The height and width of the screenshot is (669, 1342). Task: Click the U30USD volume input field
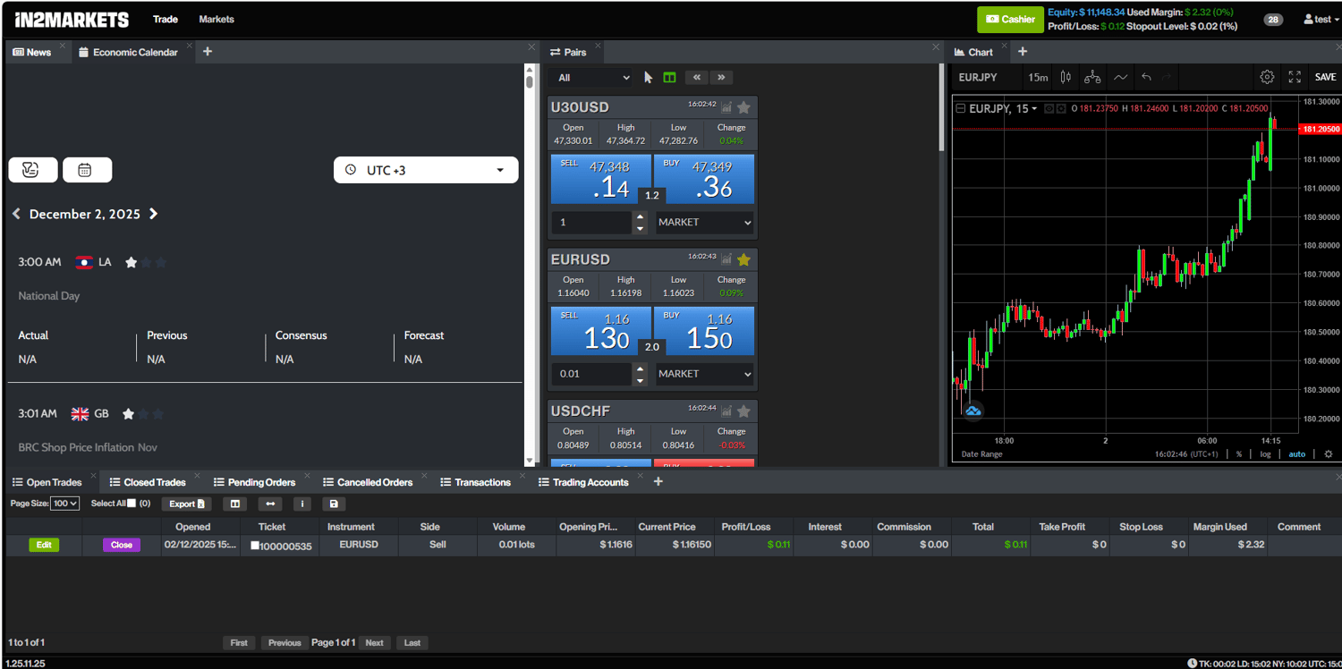pyautogui.click(x=591, y=222)
